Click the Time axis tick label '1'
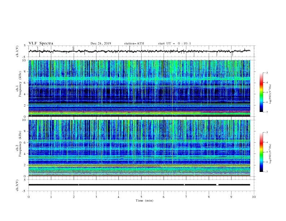The height and width of the screenshot is (221, 286). click(x=51, y=197)
